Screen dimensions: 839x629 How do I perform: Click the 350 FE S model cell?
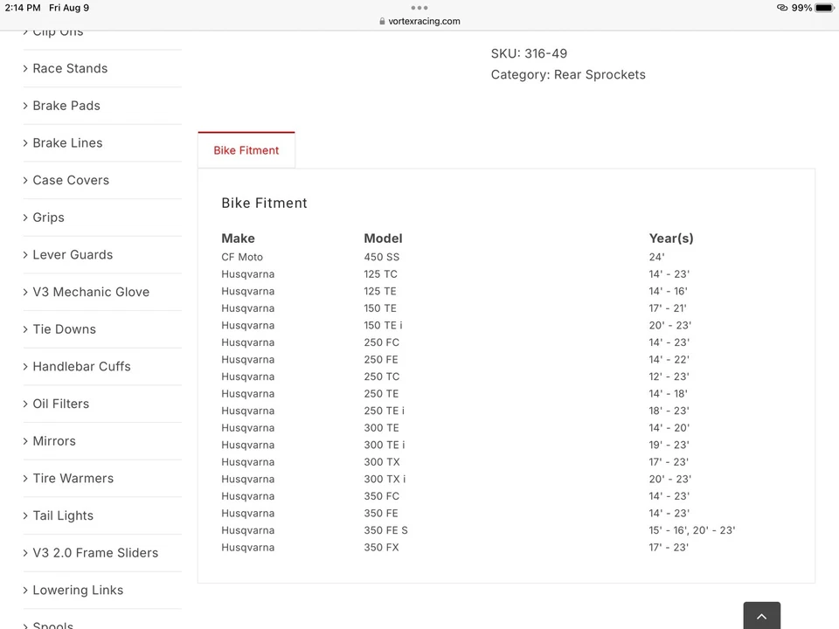[x=385, y=531]
